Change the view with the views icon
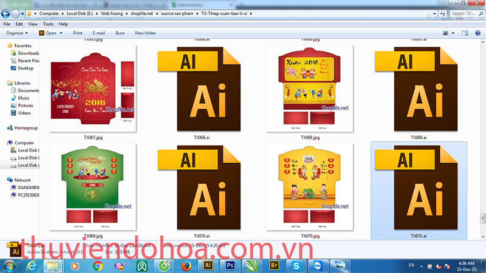 (446, 33)
